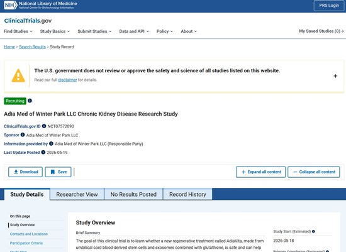This screenshot has height=252, width=346.
Task: Click the study title heading
Action: [x=91, y=114]
